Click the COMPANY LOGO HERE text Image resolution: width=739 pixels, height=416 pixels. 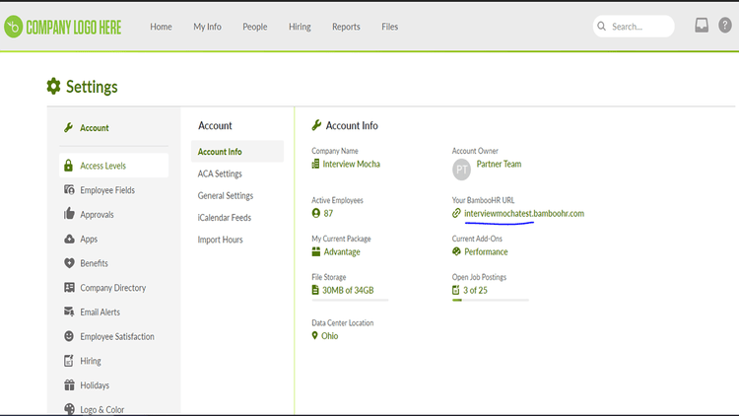pos(74,28)
